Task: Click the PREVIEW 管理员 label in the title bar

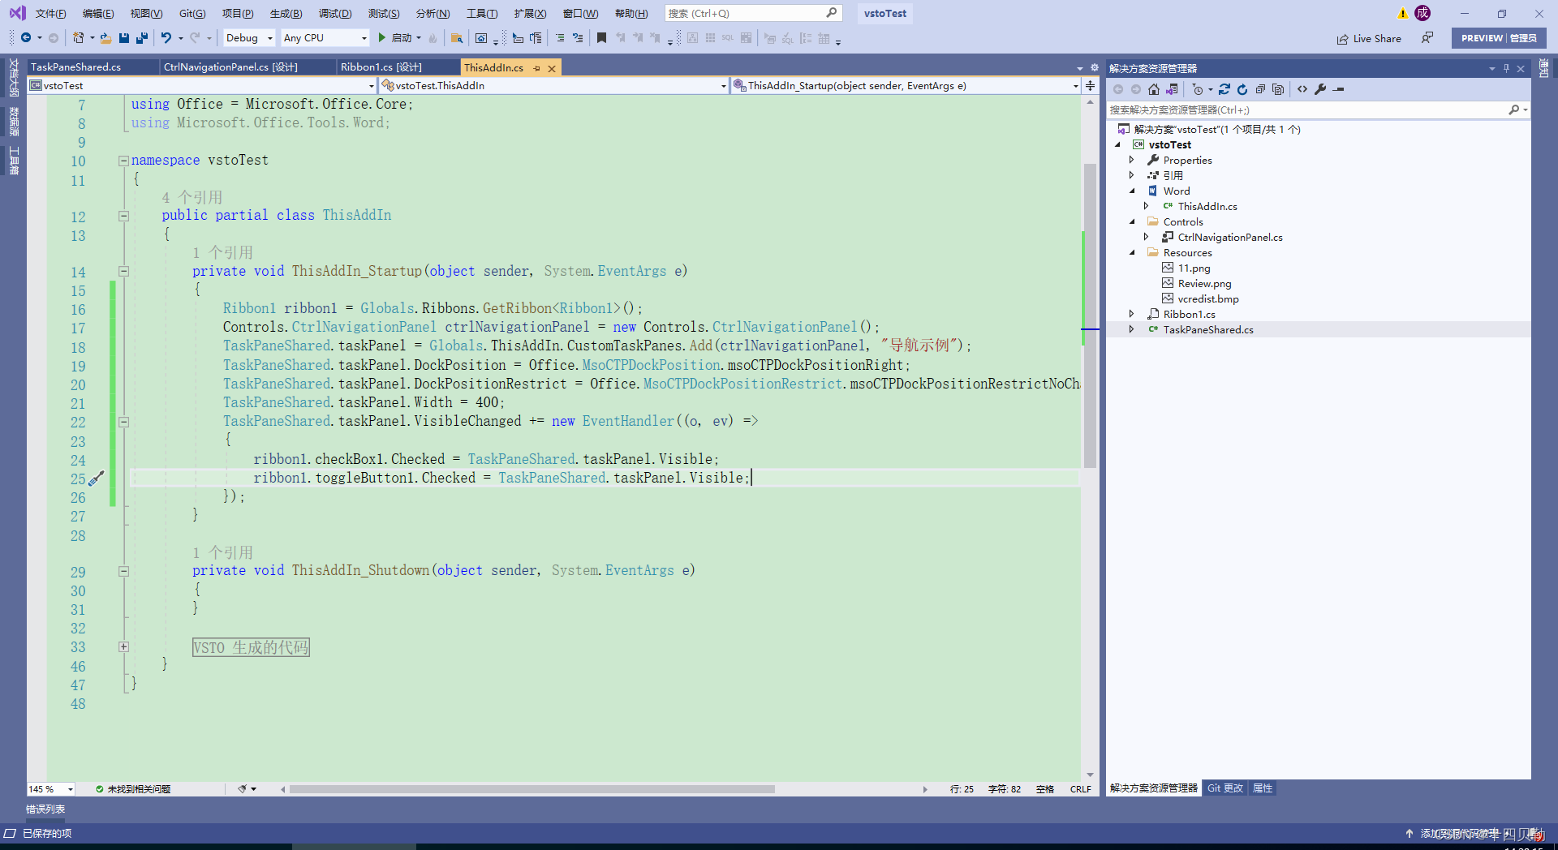Action: coord(1500,37)
